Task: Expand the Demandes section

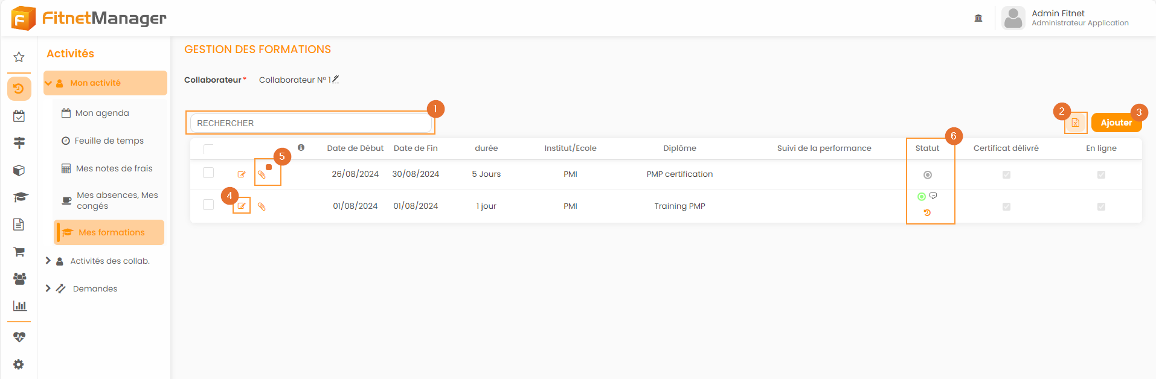Action: 48,288
